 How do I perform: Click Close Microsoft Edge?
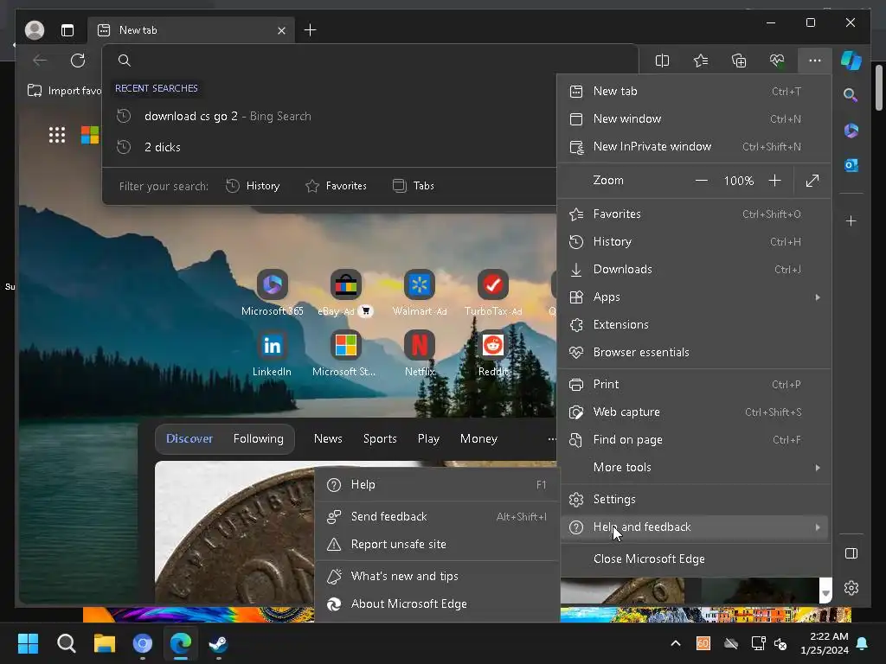click(x=695, y=559)
